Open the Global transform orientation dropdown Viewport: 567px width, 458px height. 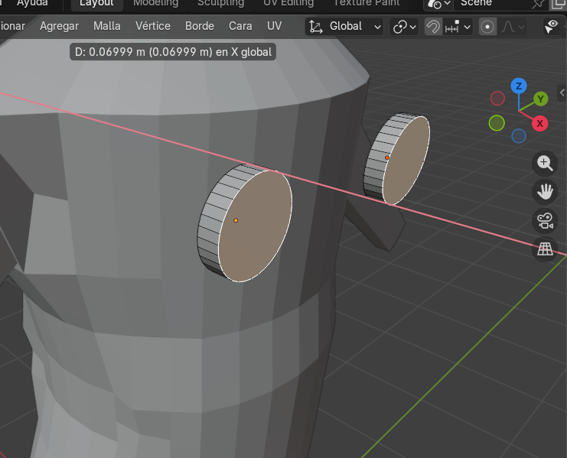click(344, 27)
